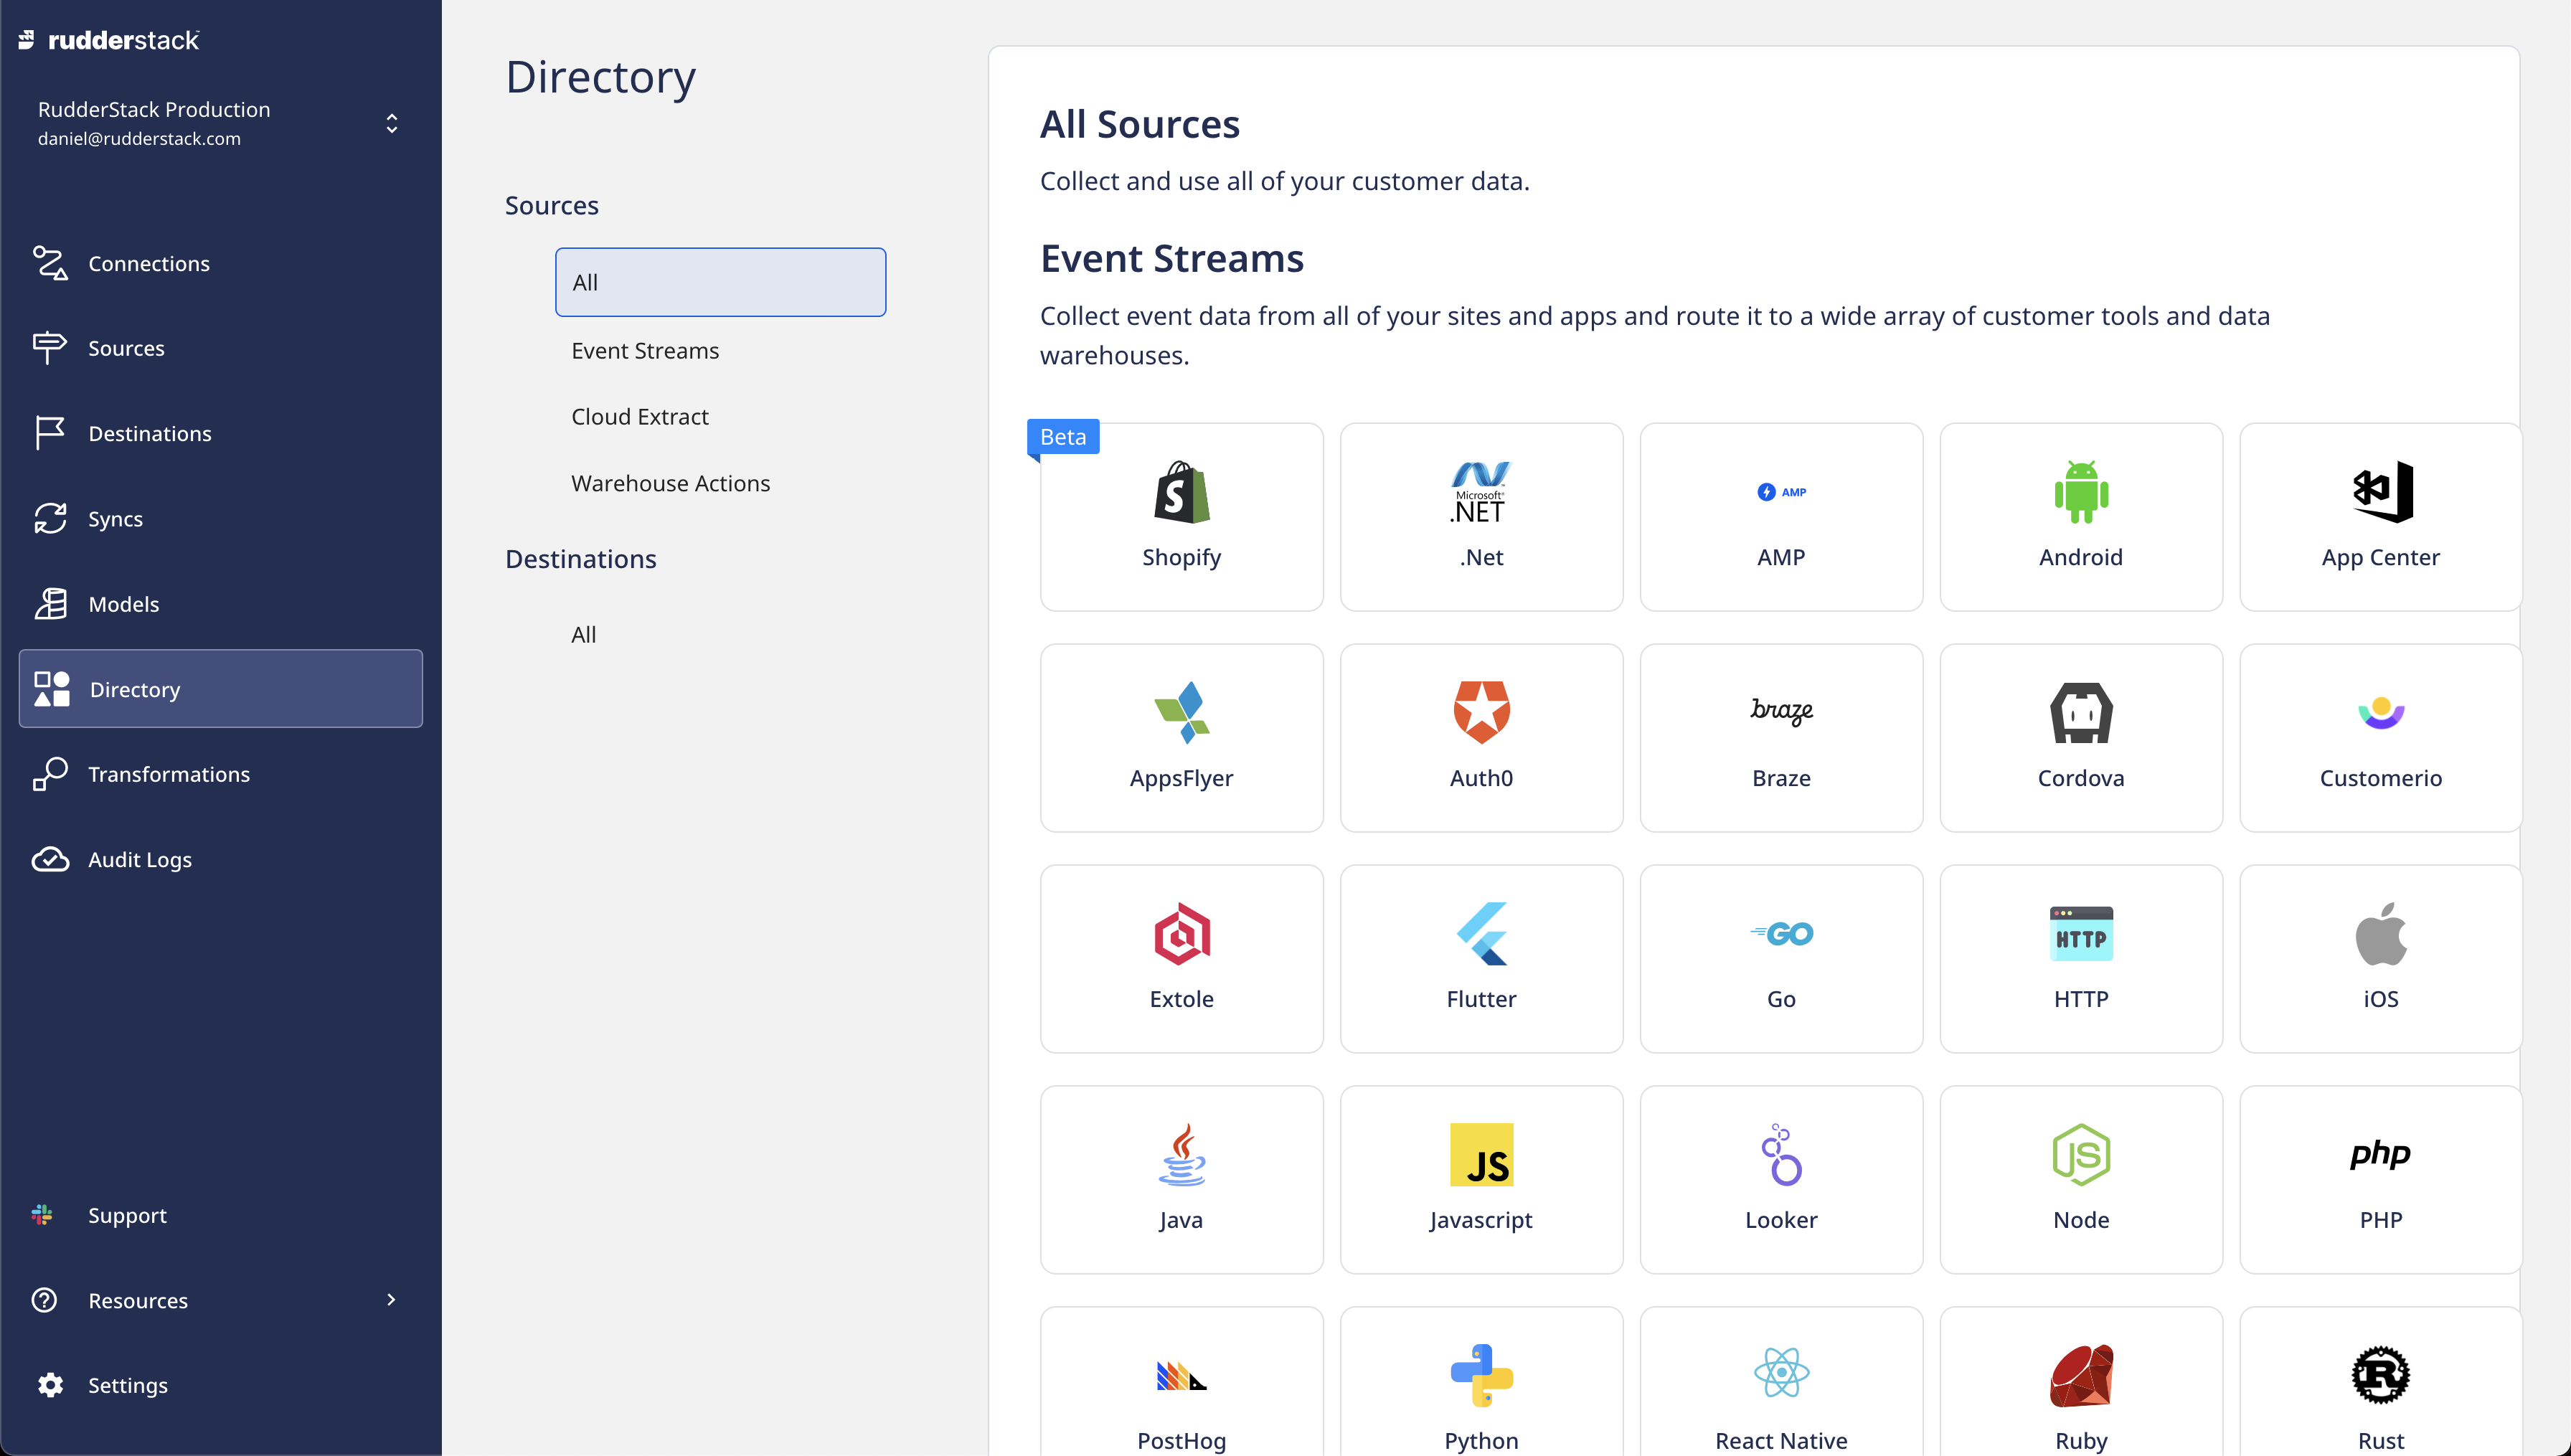Viewport: 2571px width, 1456px height.
Task: Select the Shopify source tile
Action: tap(1181, 516)
